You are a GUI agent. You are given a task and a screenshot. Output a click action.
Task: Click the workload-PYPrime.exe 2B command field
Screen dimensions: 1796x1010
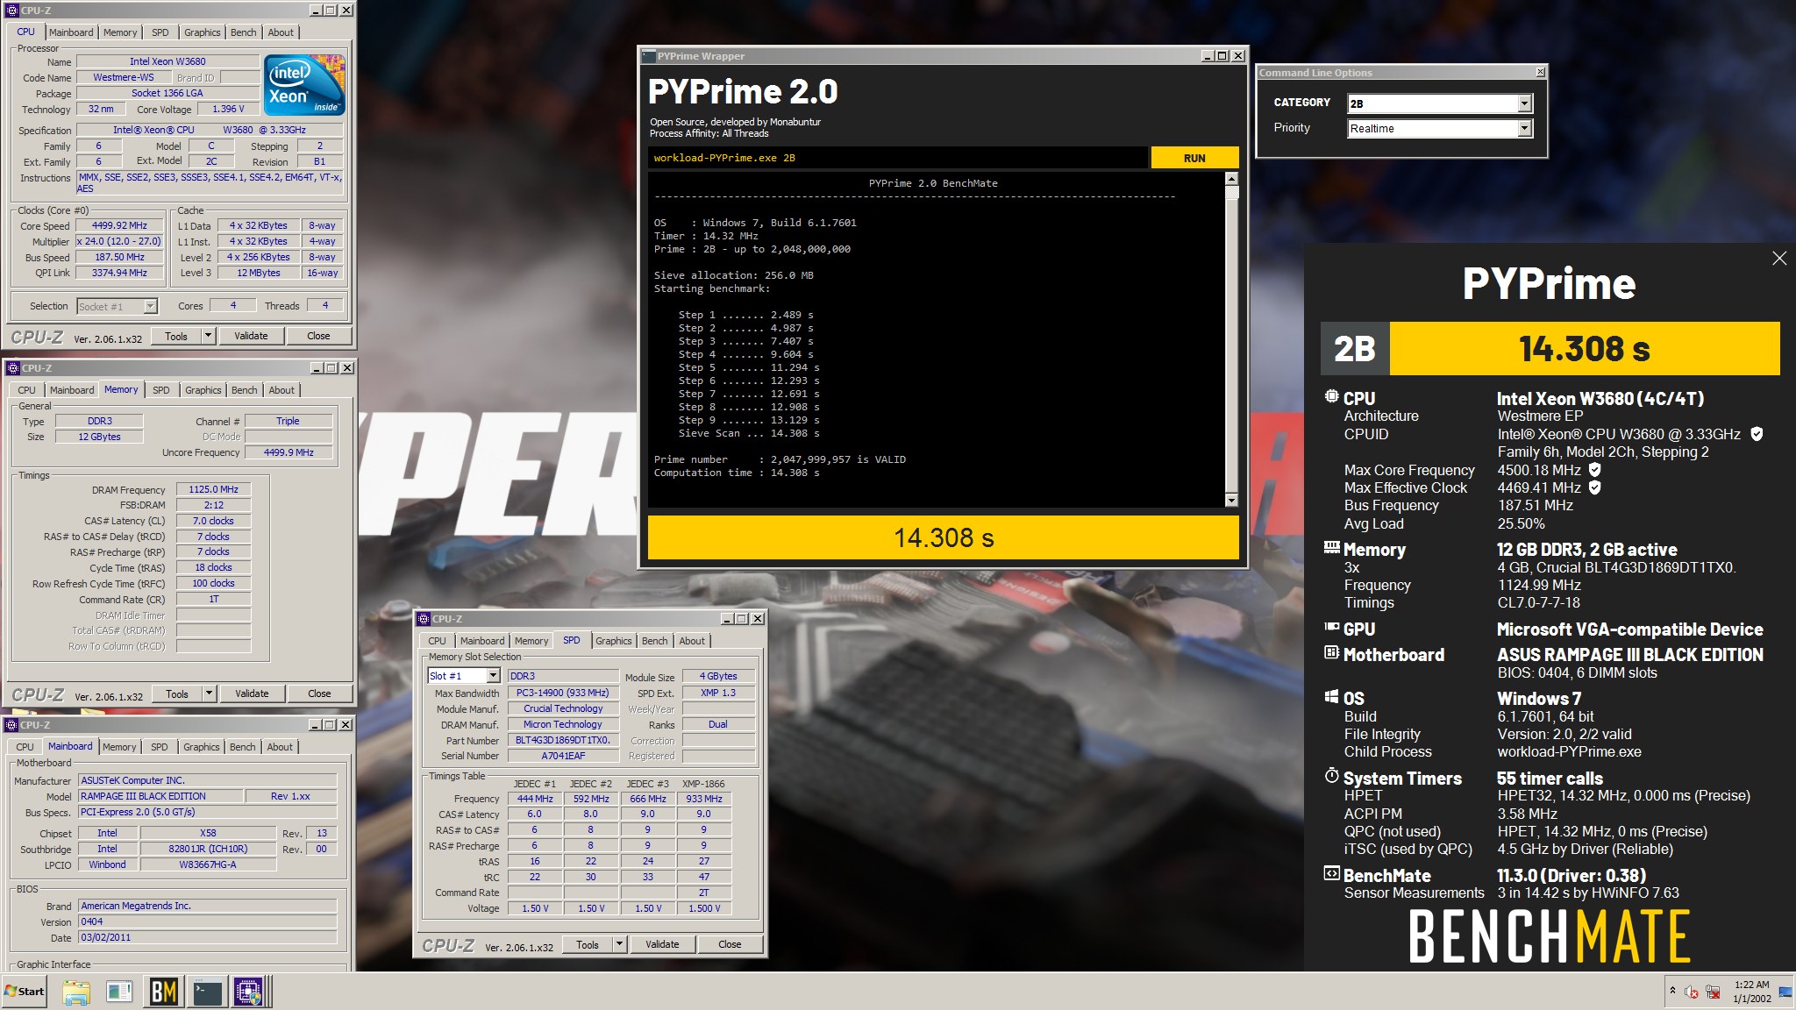(x=898, y=158)
